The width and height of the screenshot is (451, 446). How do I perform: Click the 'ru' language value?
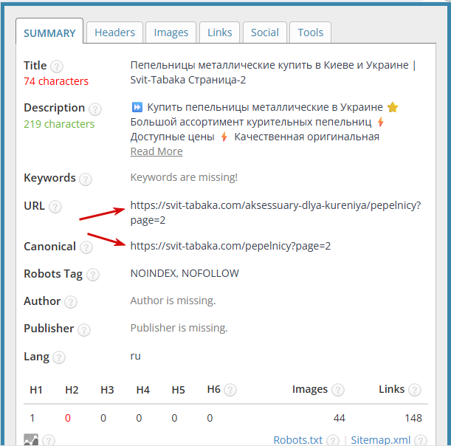coord(136,356)
